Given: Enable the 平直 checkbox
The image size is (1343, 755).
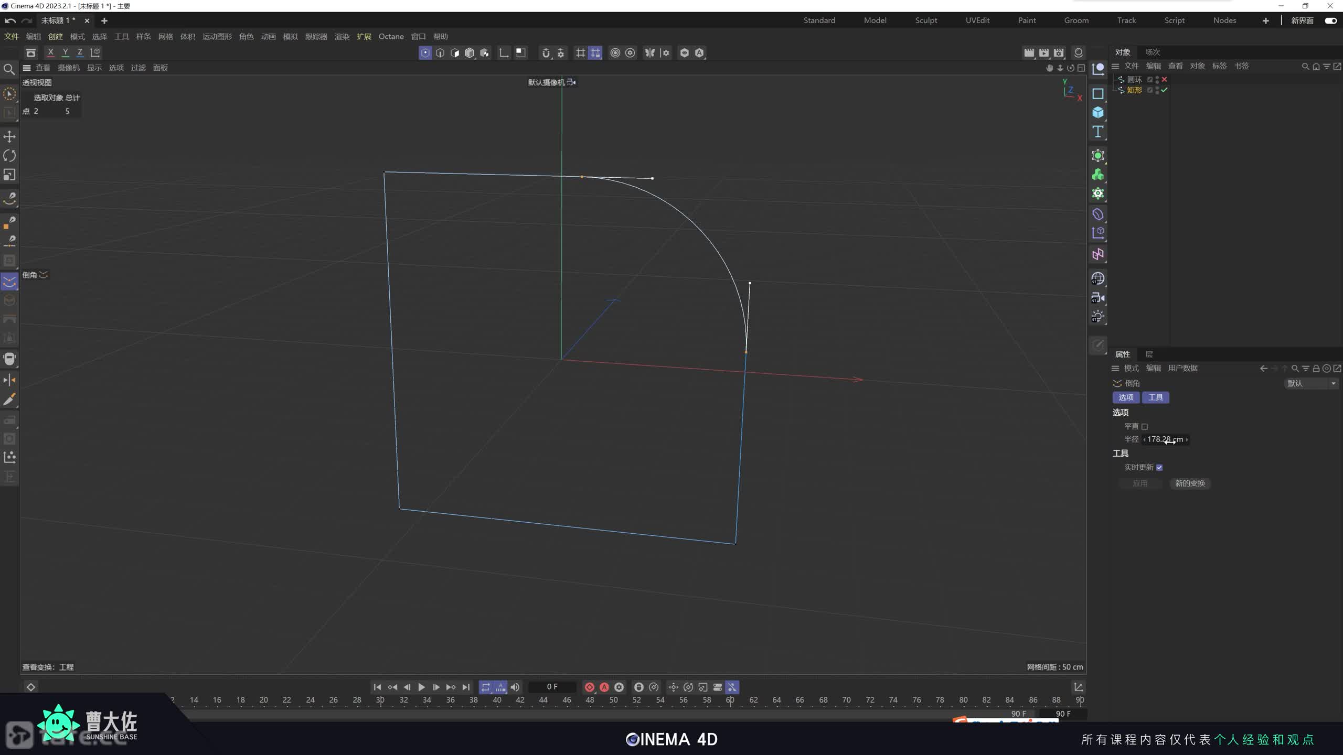Looking at the screenshot, I should (1145, 427).
